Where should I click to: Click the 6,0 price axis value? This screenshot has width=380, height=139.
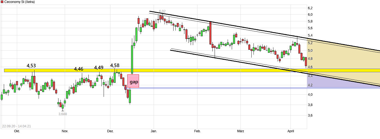[310, 15]
